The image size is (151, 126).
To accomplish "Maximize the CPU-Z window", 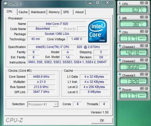I will (x=98, y=3).
